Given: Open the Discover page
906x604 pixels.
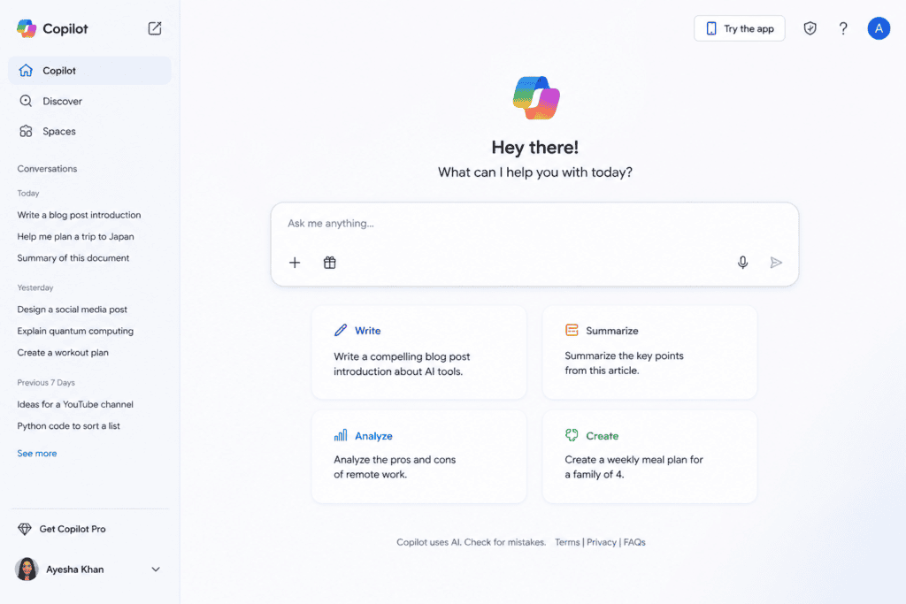Looking at the screenshot, I should pyautogui.click(x=89, y=101).
